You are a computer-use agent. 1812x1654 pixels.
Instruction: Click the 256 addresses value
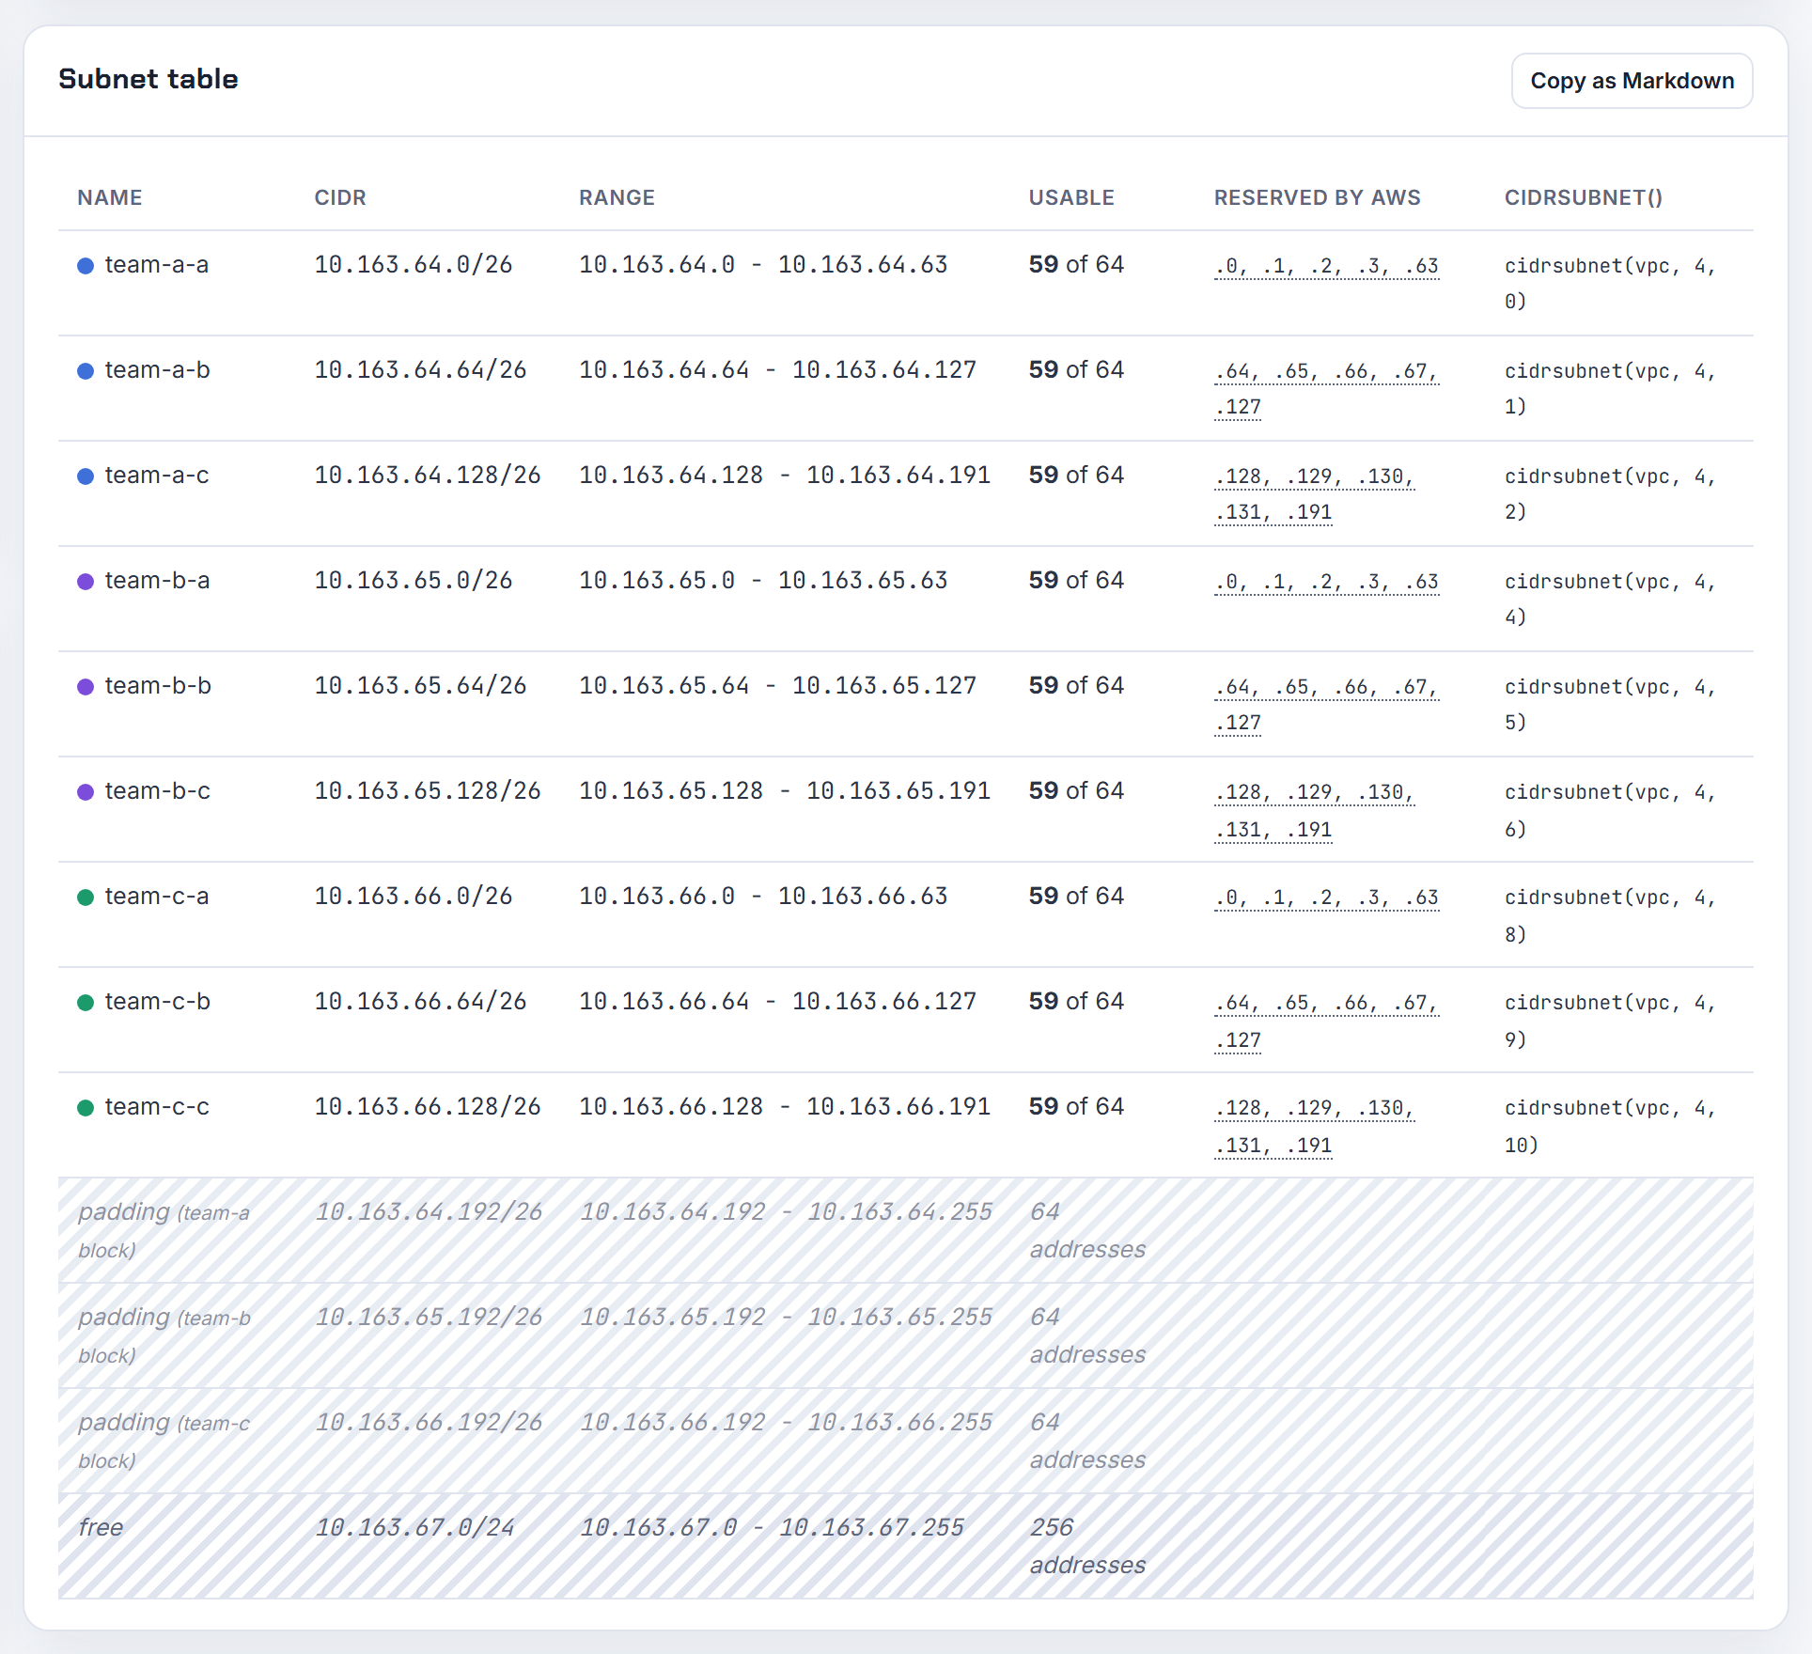click(x=1087, y=1546)
